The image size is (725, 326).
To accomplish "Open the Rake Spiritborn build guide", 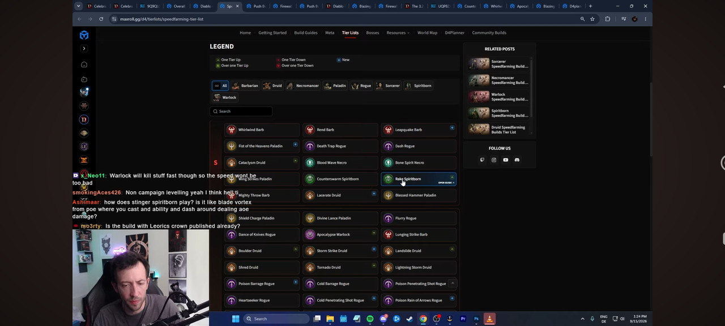I will pos(419,179).
